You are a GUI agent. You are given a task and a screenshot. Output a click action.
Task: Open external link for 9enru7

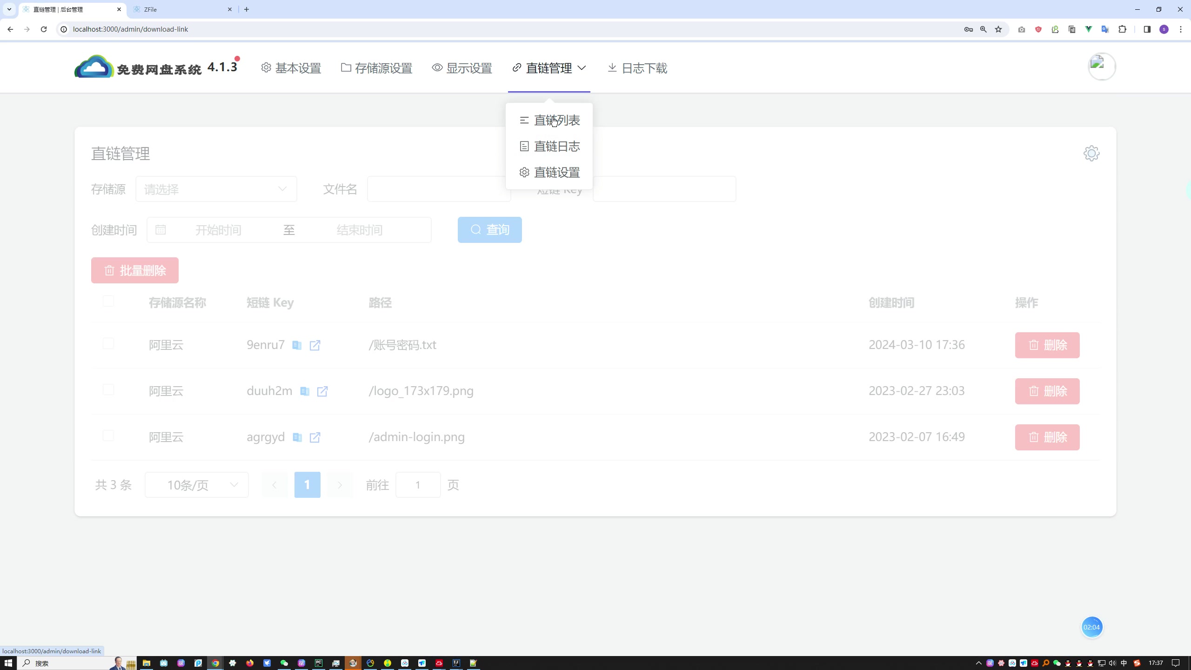click(315, 345)
